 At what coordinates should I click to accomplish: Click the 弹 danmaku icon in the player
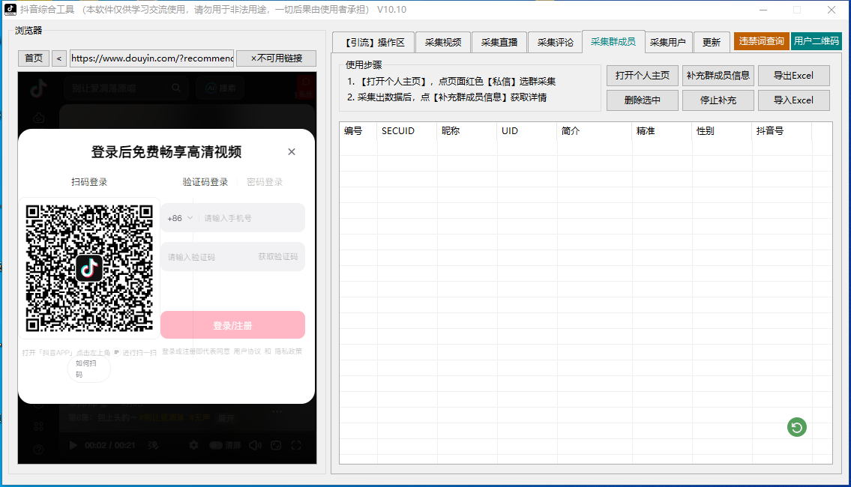click(x=152, y=445)
